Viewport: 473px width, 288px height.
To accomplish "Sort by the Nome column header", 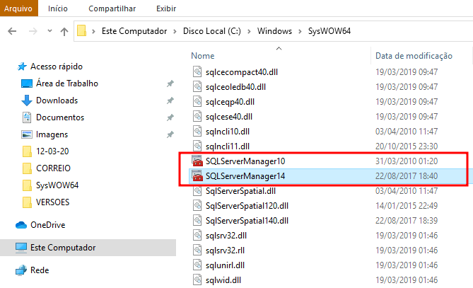I will [203, 55].
